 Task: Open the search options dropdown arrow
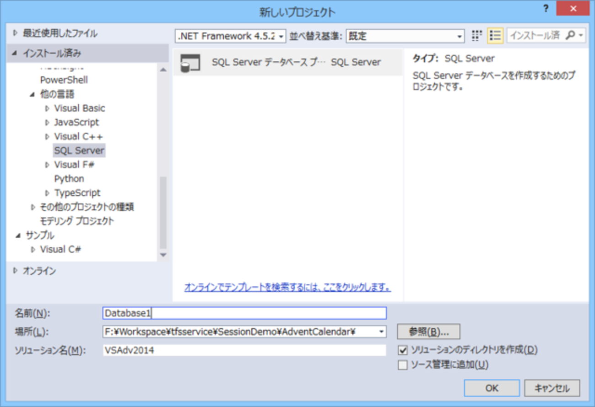coord(581,35)
